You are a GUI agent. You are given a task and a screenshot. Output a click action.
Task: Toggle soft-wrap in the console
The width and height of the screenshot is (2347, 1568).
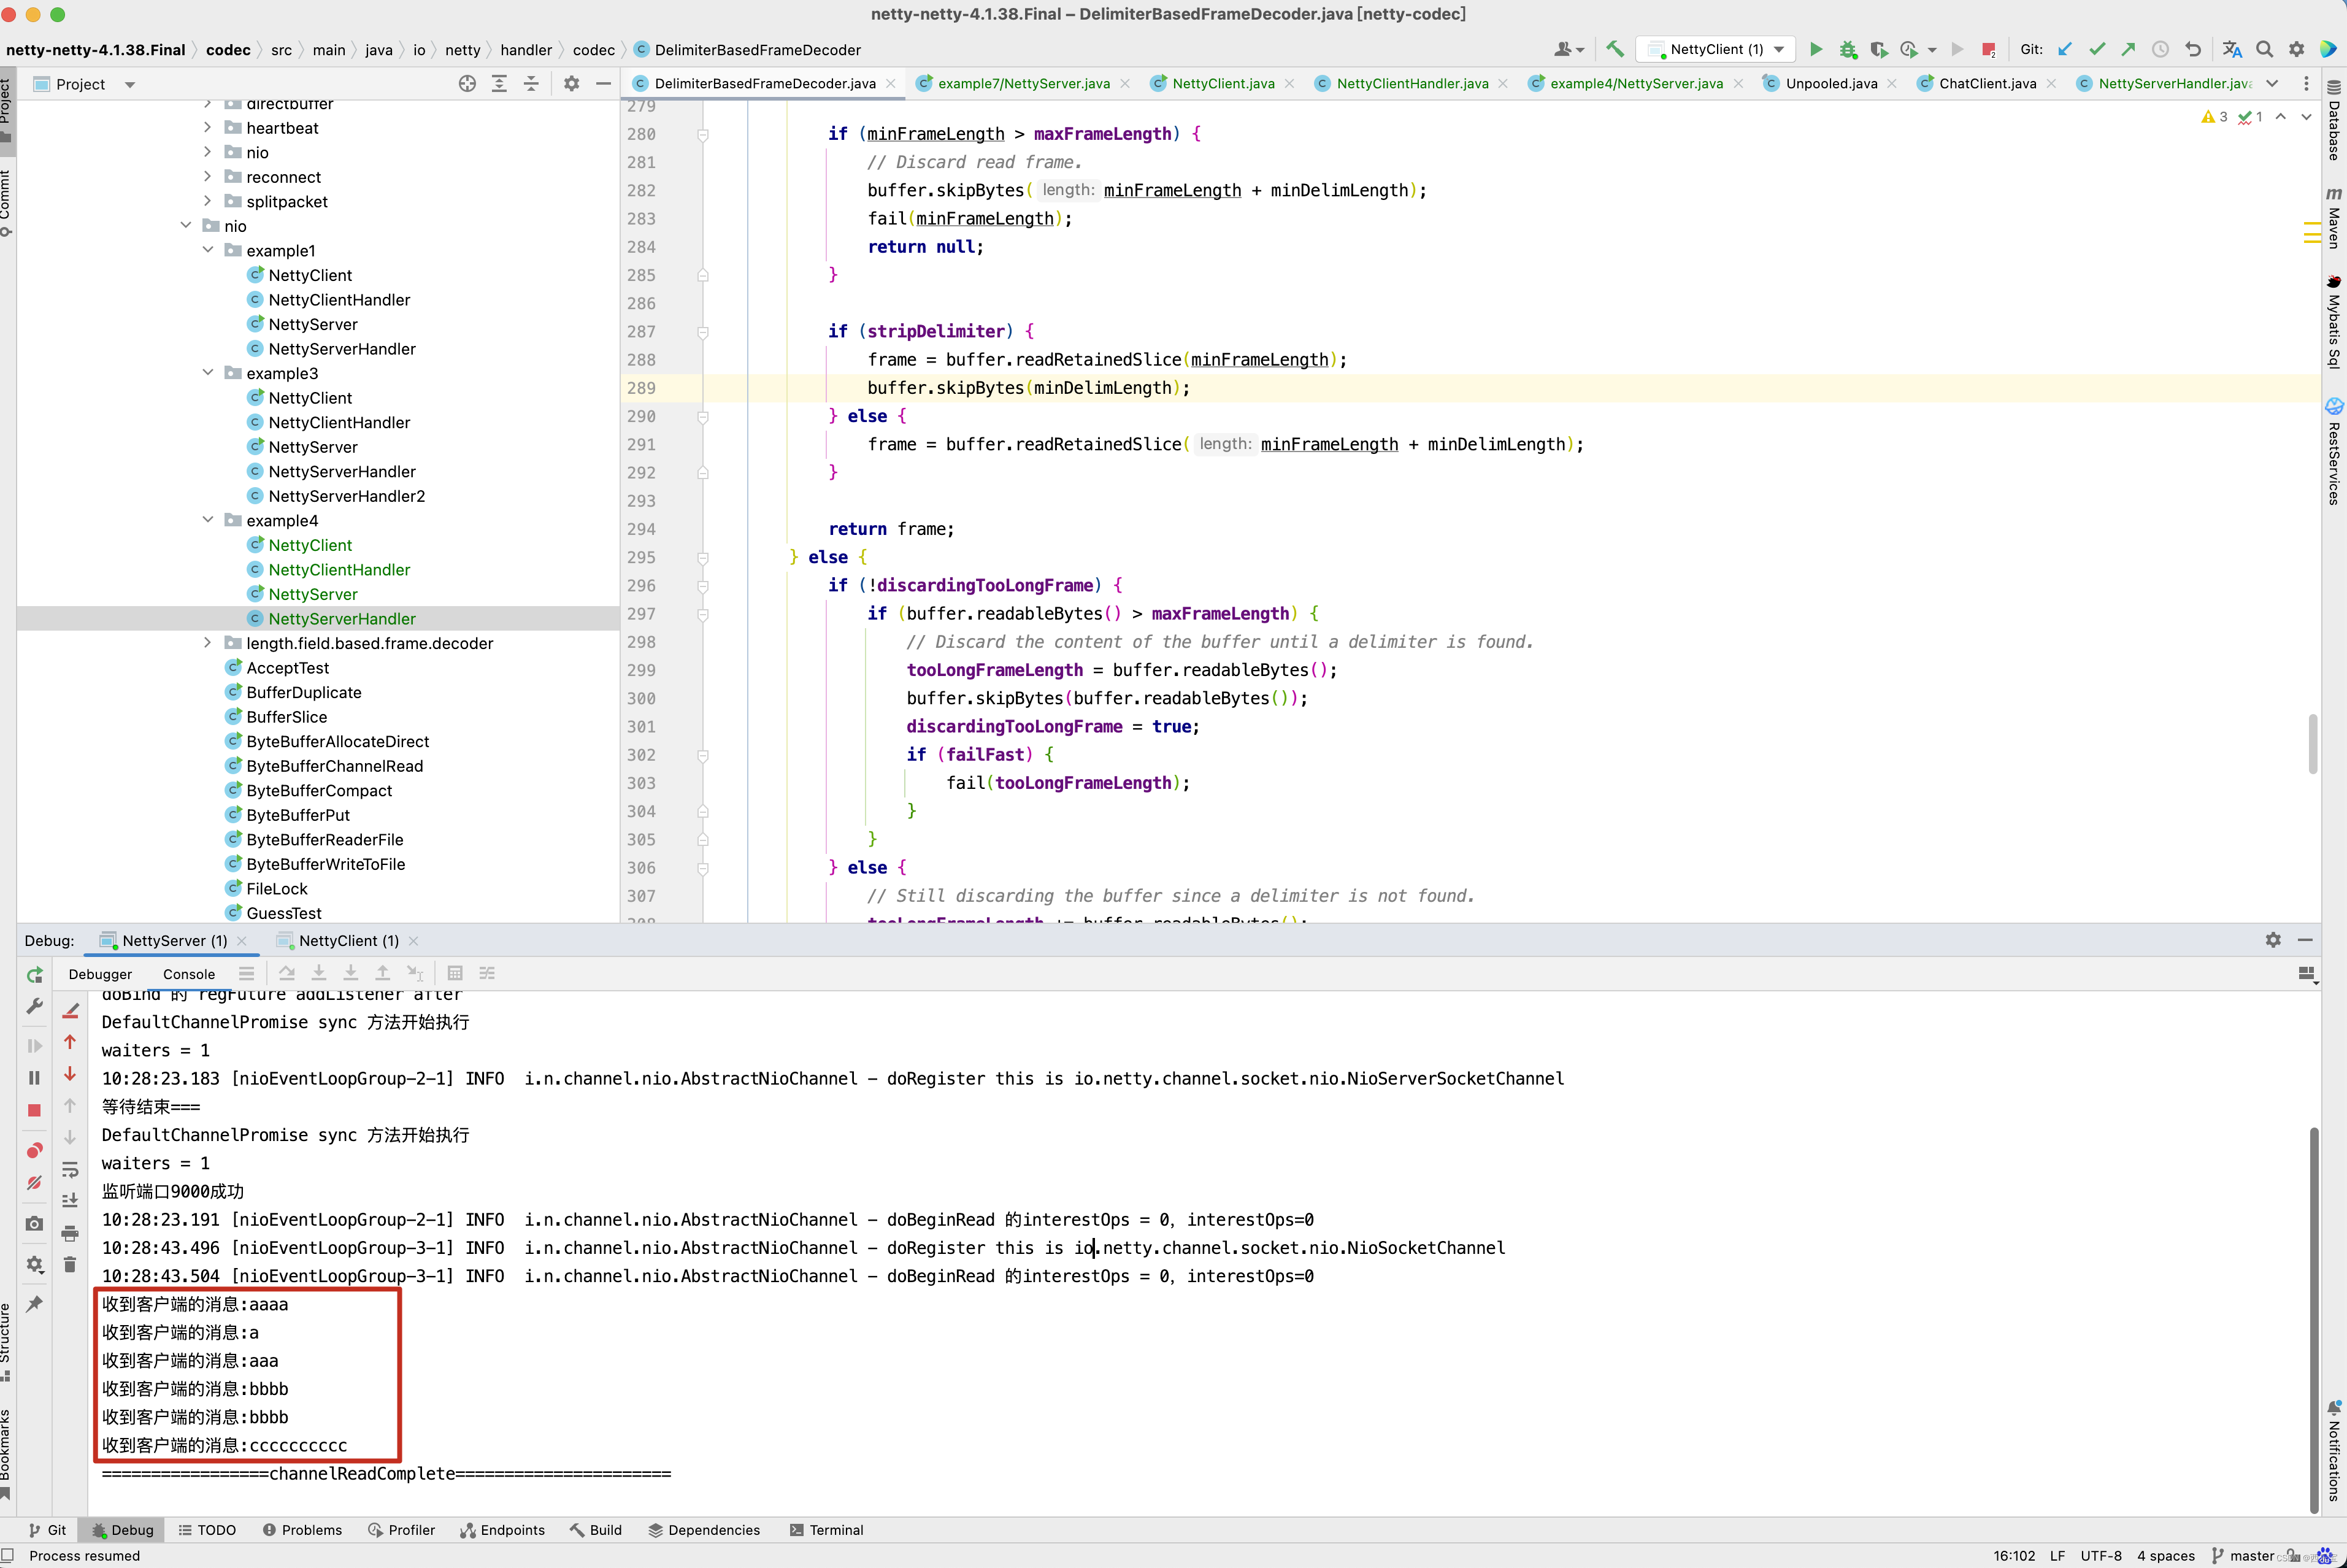click(x=70, y=1169)
